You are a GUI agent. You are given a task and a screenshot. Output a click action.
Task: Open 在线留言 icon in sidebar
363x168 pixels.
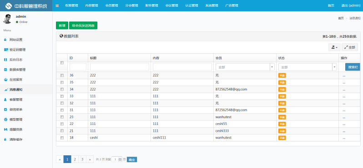[6, 80]
